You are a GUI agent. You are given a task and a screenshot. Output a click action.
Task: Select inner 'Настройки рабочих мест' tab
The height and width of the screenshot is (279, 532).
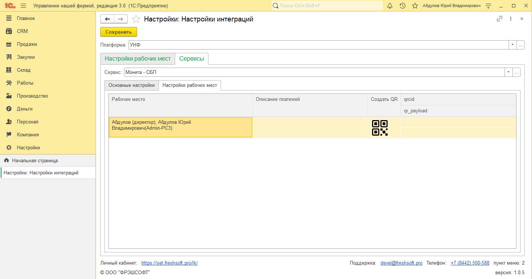[x=190, y=85]
